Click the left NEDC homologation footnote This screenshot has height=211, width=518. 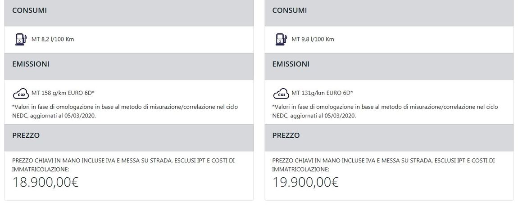125,111
